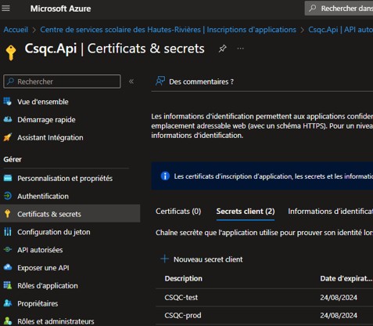This screenshot has width=373, height=326.
Task: Click the Rôles d'application icon
Action: point(8,285)
